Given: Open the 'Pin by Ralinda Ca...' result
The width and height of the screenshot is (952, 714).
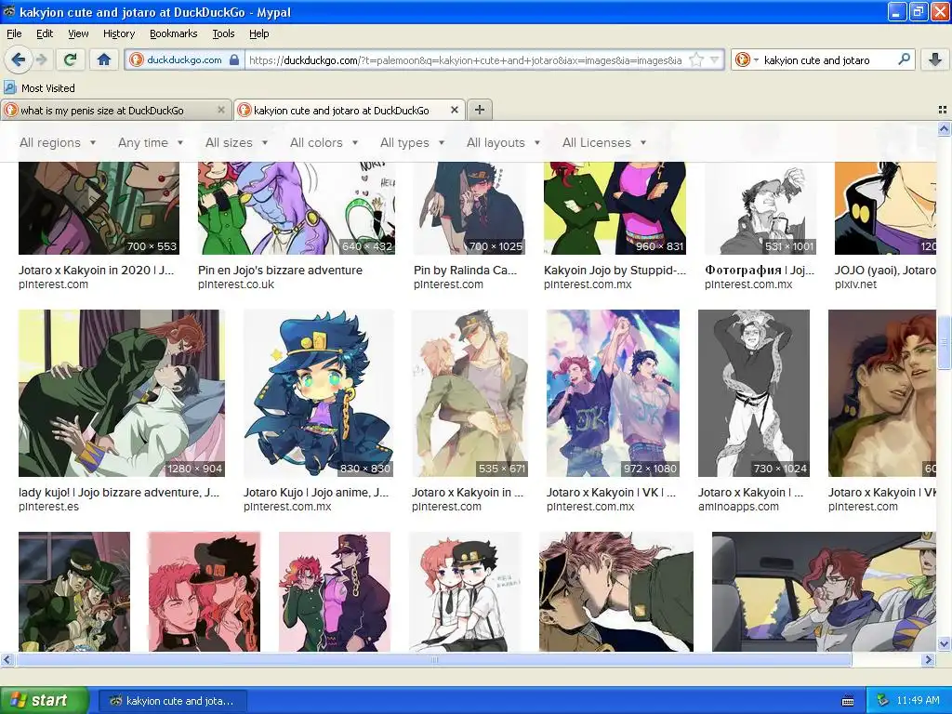Looking at the screenshot, I should tap(465, 271).
